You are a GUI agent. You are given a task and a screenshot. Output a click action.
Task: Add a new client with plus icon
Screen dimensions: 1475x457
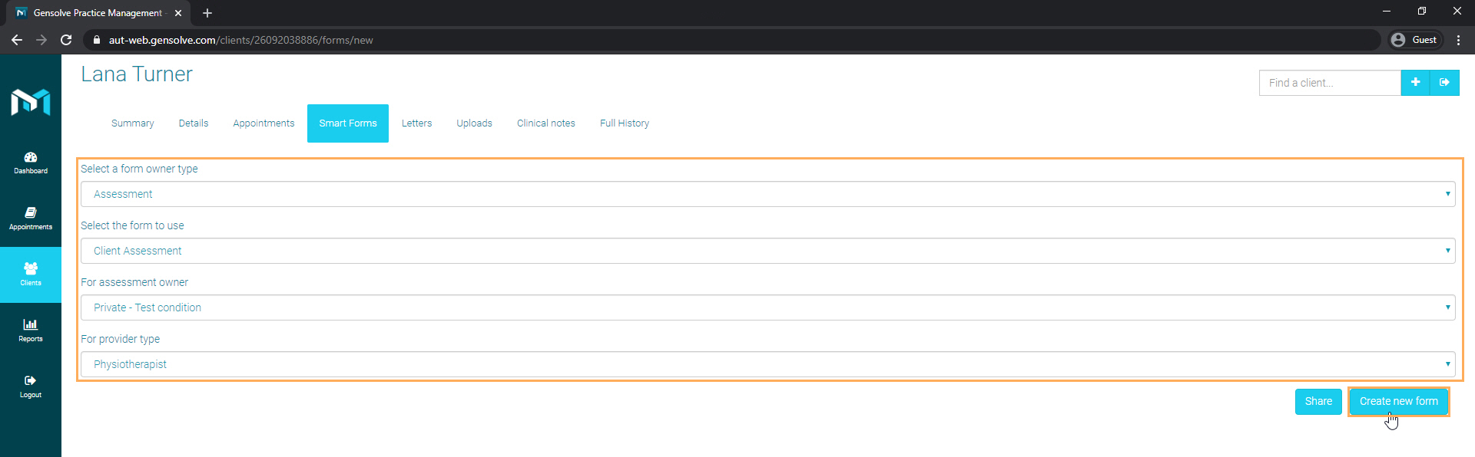(x=1415, y=83)
